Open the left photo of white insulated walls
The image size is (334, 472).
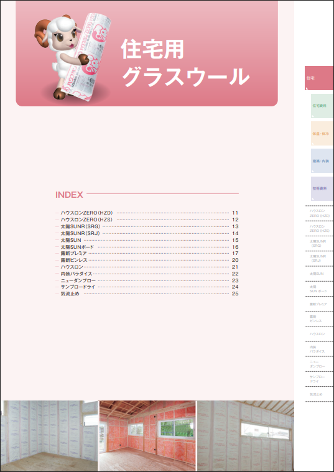click(x=49, y=436)
